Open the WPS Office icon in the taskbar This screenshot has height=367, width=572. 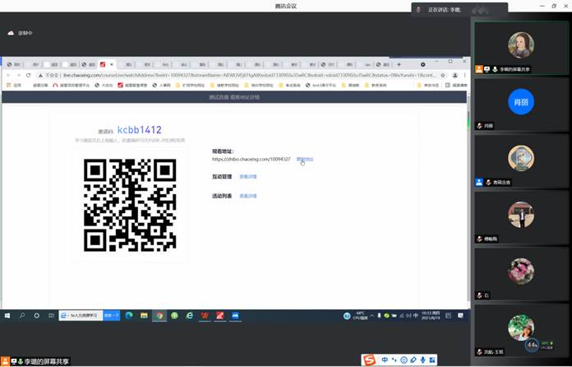(204, 315)
